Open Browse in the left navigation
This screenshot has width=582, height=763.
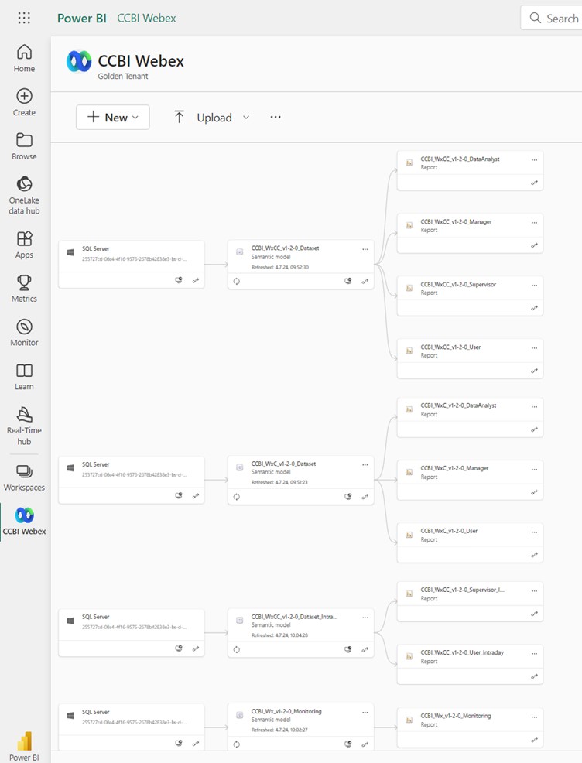[x=24, y=146]
